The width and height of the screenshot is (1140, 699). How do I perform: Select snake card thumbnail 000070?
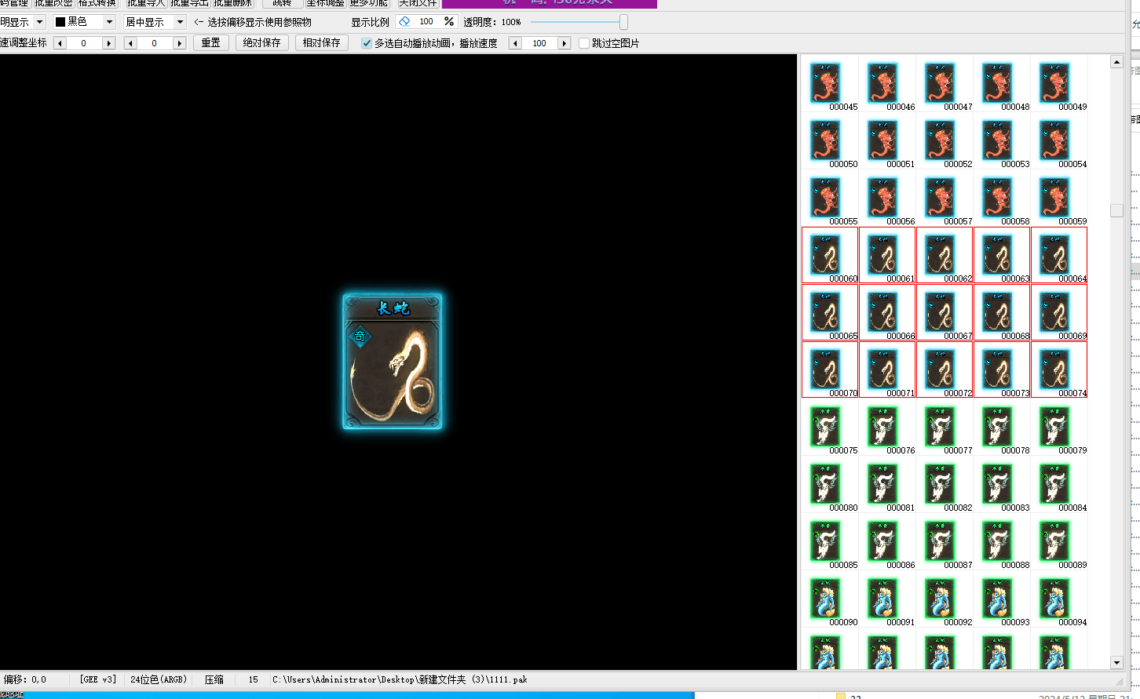tap(830, 370)
